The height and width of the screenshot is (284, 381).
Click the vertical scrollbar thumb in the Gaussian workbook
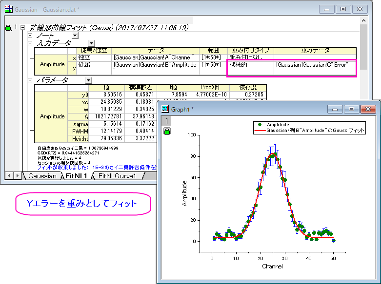tap(363, 47)
